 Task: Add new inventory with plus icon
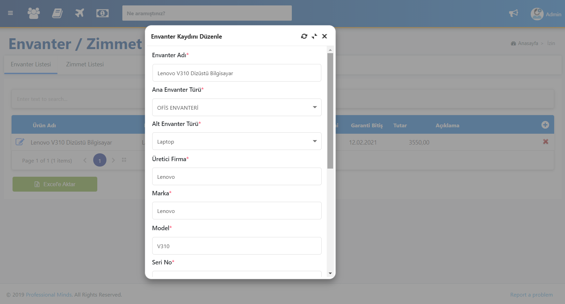point(545,125)
